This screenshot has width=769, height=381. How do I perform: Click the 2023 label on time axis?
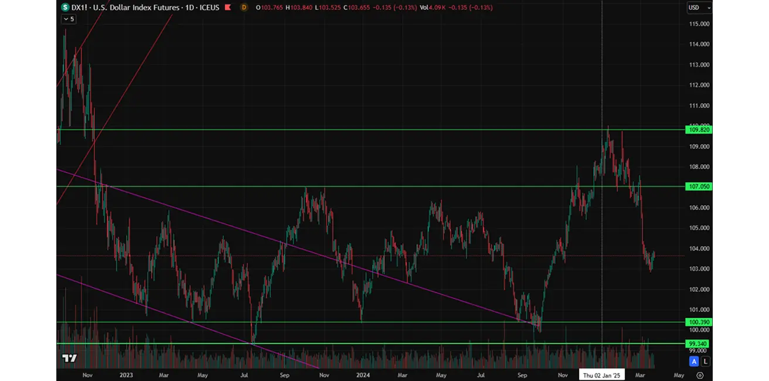point(126,375)
